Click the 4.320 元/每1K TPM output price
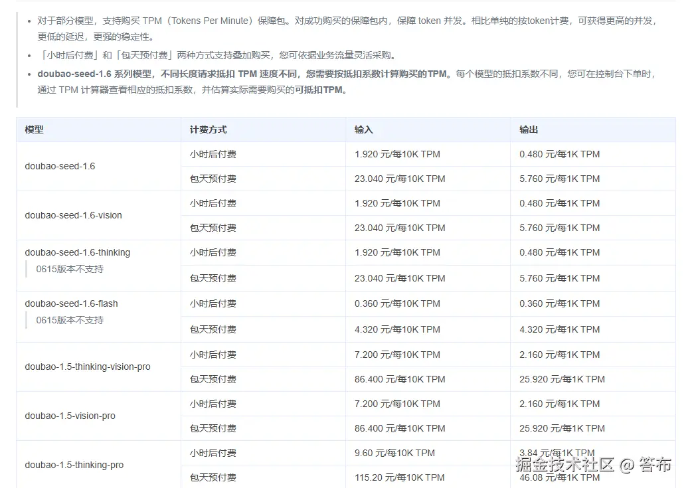 (560, 330)
